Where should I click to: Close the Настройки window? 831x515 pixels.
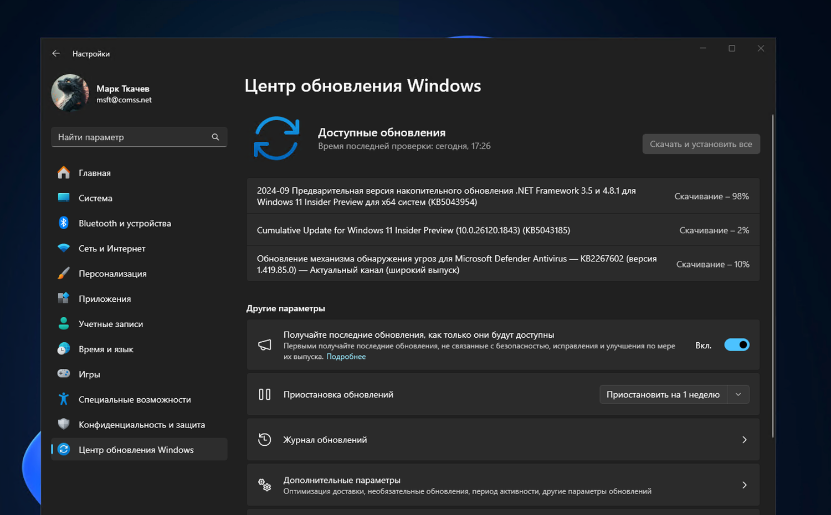pyautogui.click(x=761, y=48)
